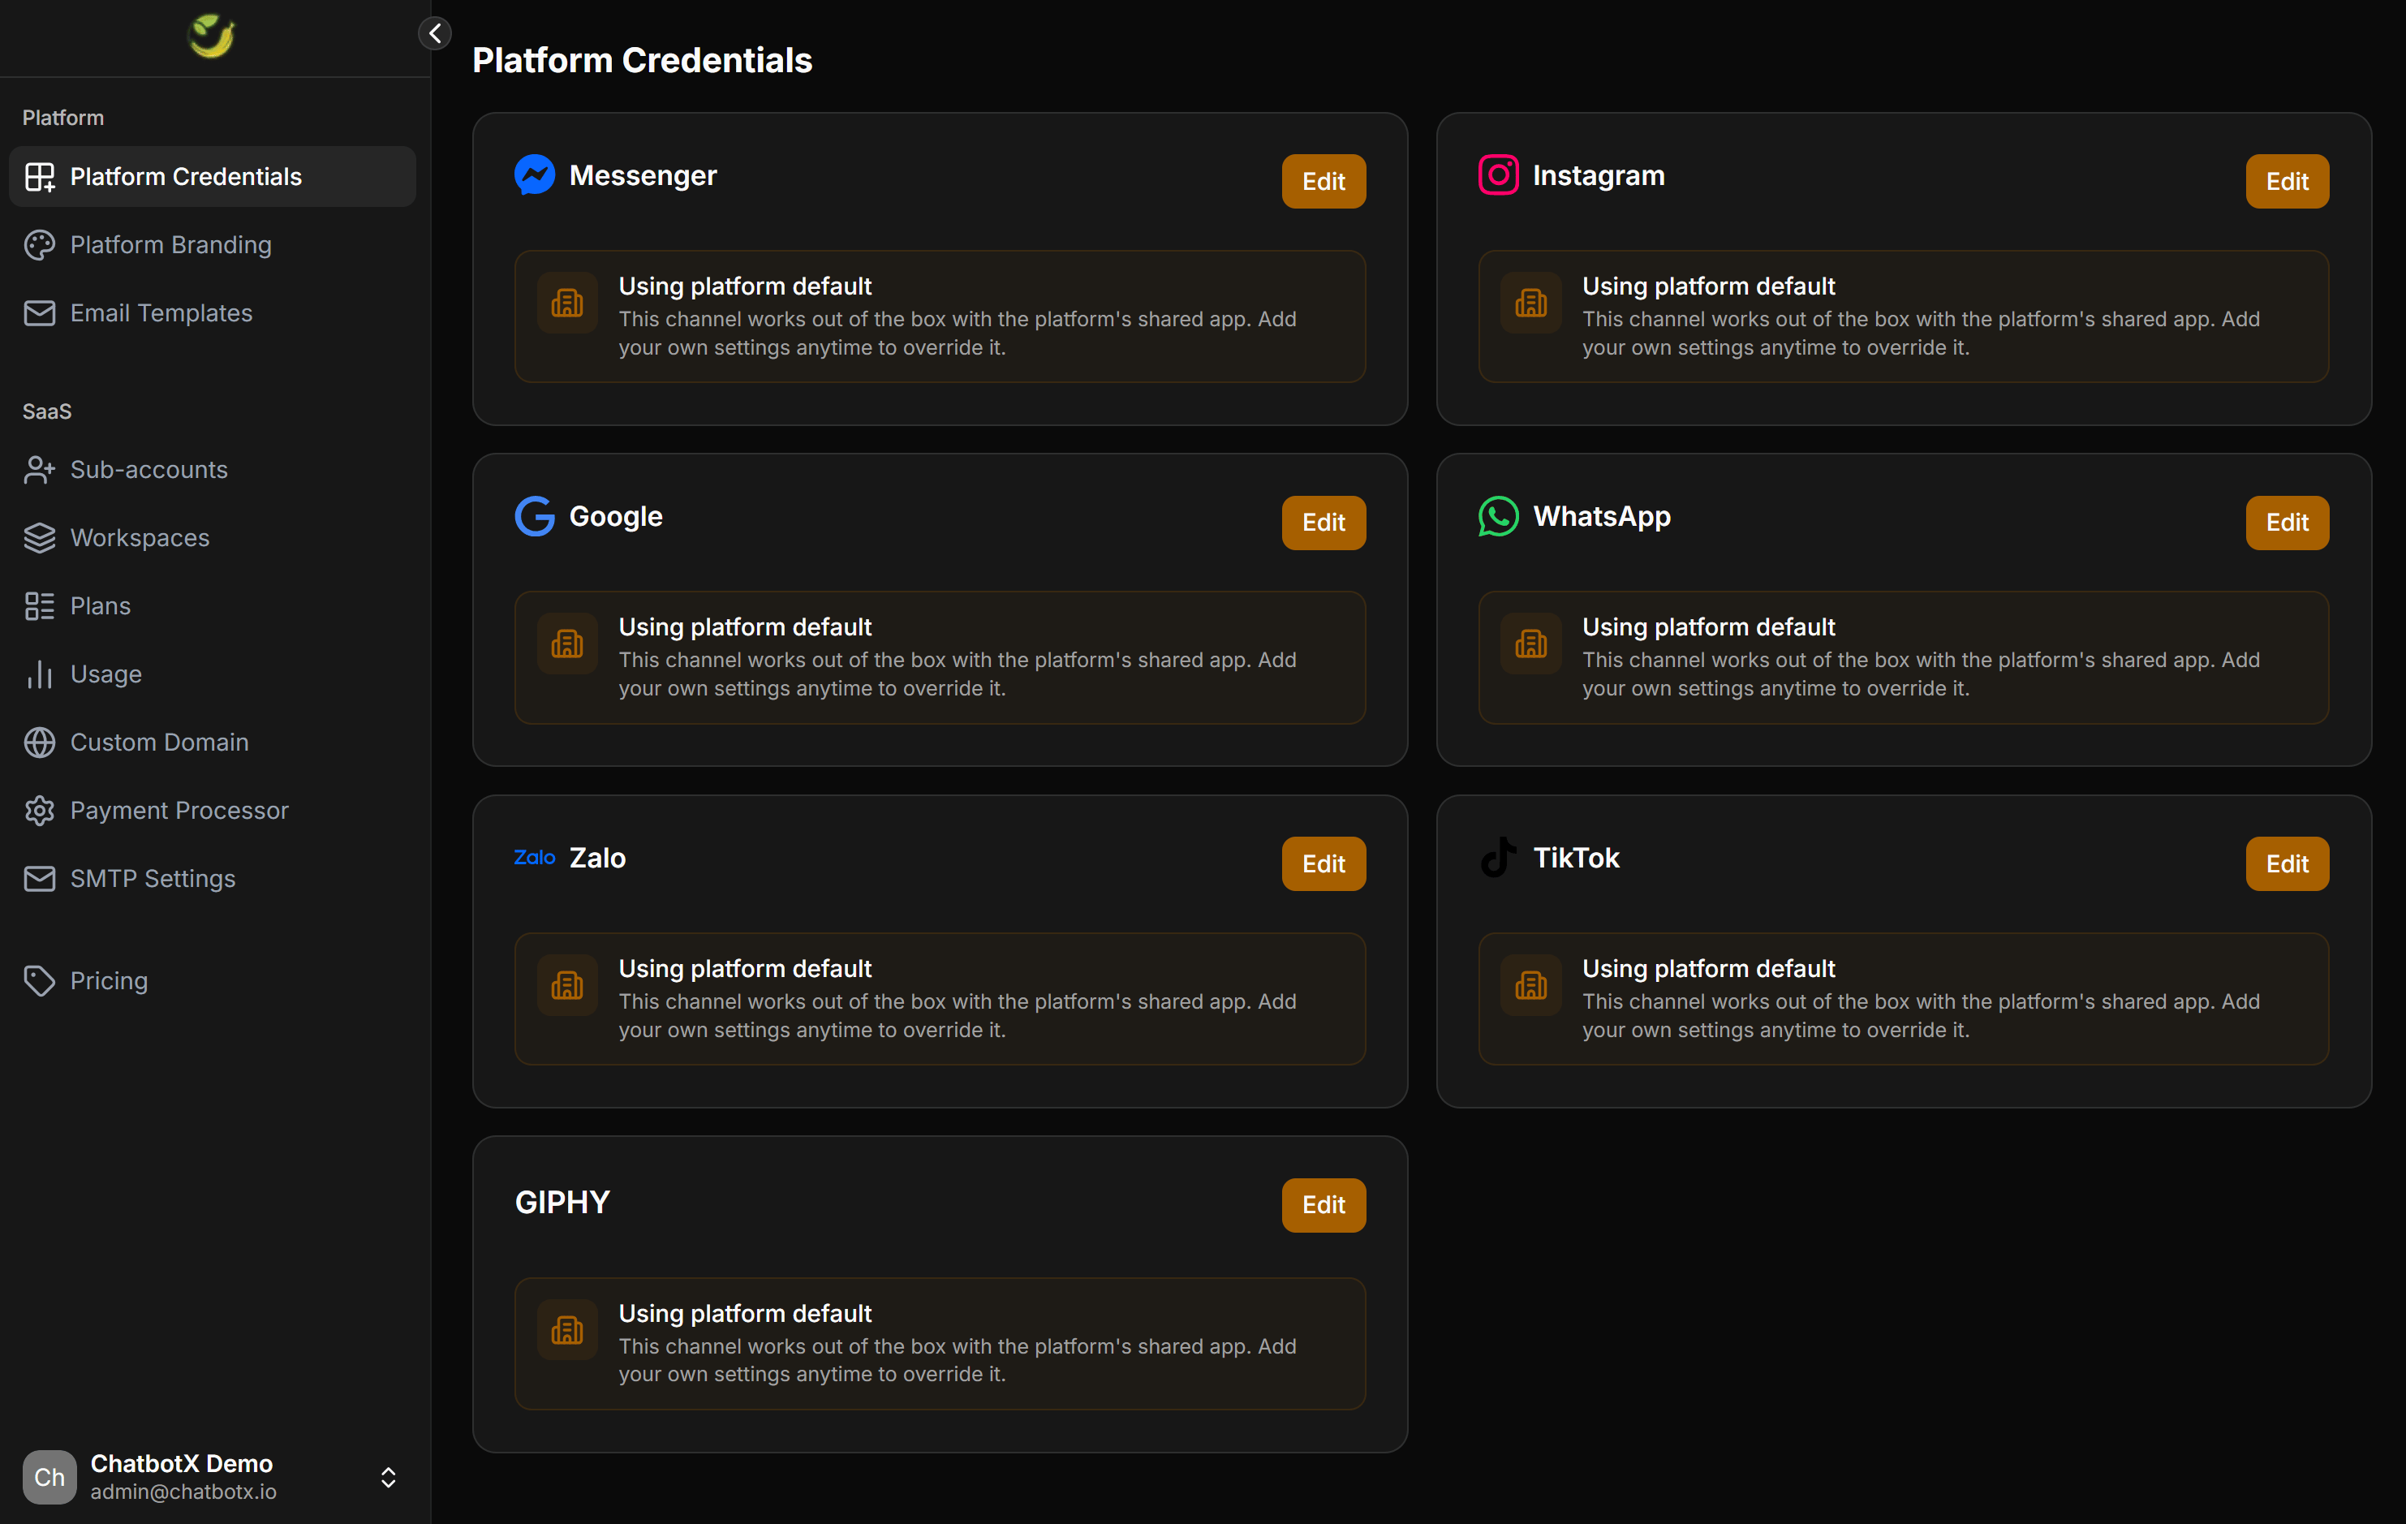2406x1524 pixels.
Task: Click the Sub-accounts user-plus icon
Action: point(40,470)
